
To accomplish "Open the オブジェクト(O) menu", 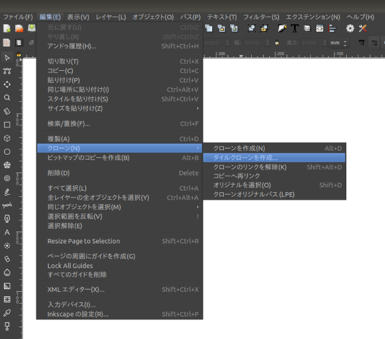I will point(153,17).
